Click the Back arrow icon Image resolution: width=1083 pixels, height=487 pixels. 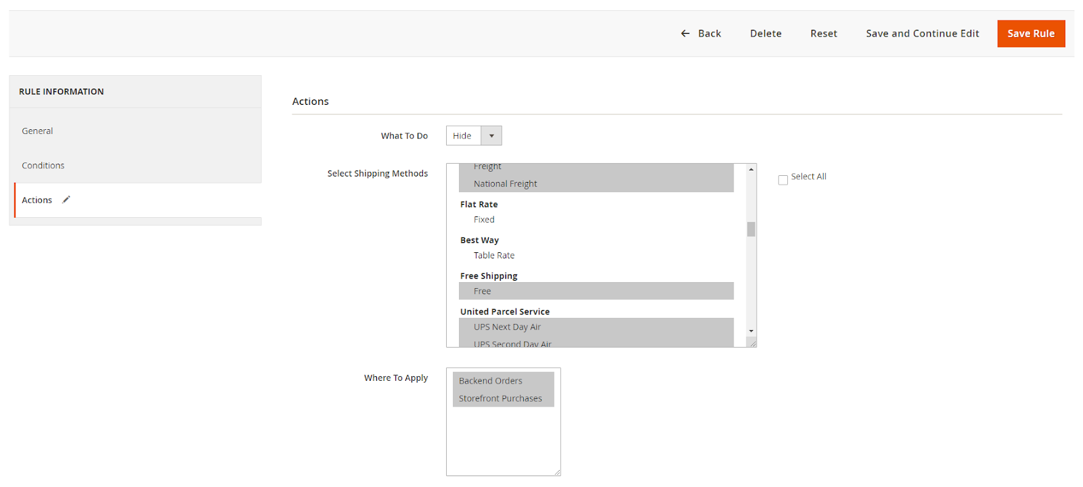click(x=685, y=33)
